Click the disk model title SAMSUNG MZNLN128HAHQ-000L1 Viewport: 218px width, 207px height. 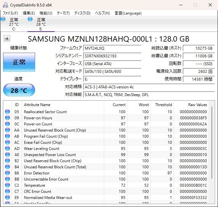(x=109, y=39)
